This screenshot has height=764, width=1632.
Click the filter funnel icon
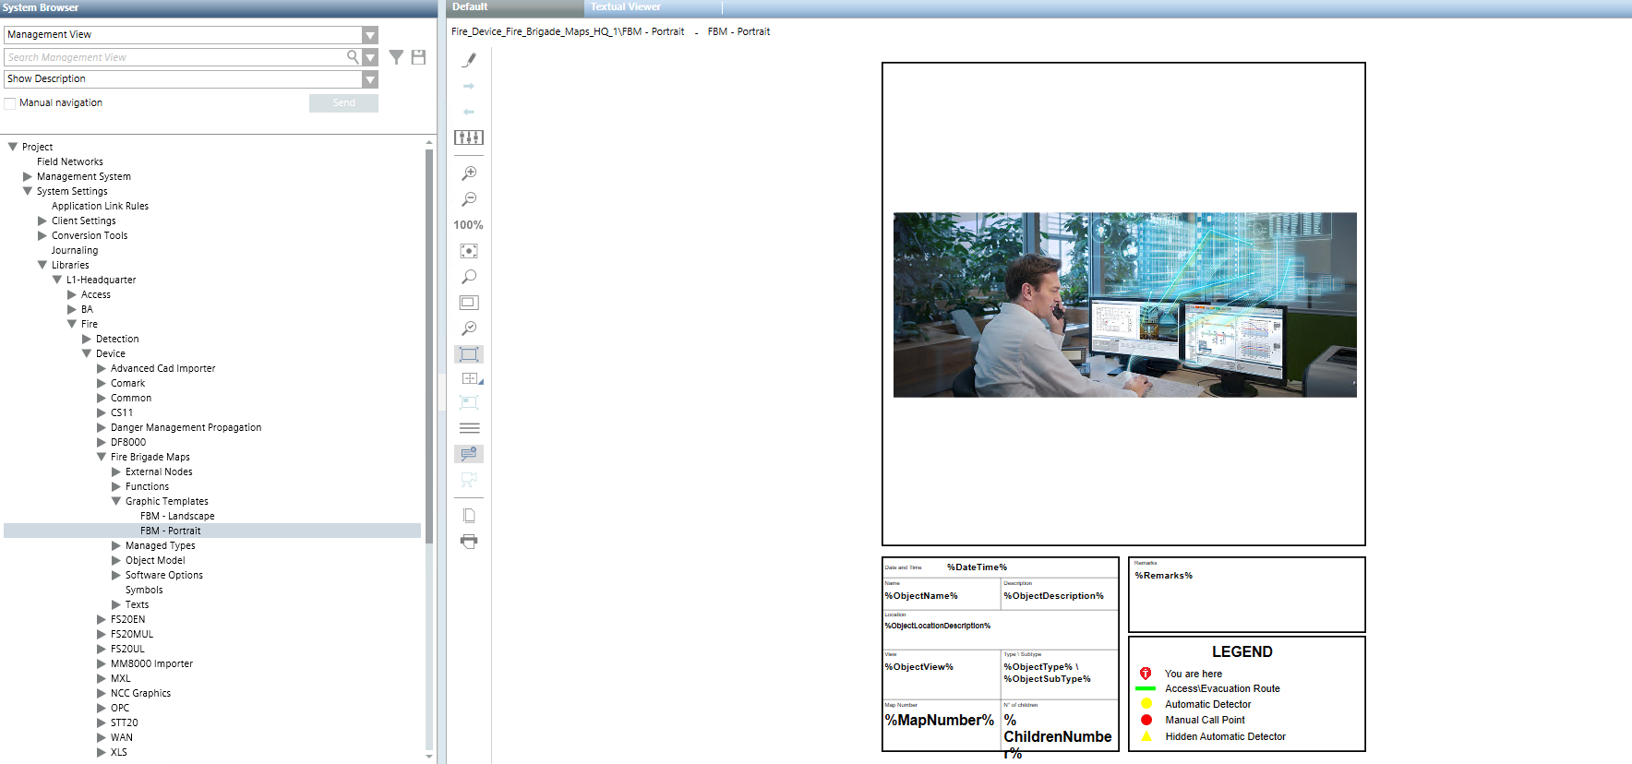coord(396,57)
